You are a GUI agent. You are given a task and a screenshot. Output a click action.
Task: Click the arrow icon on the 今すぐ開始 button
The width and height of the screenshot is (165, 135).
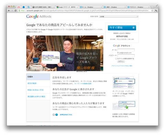133,28
